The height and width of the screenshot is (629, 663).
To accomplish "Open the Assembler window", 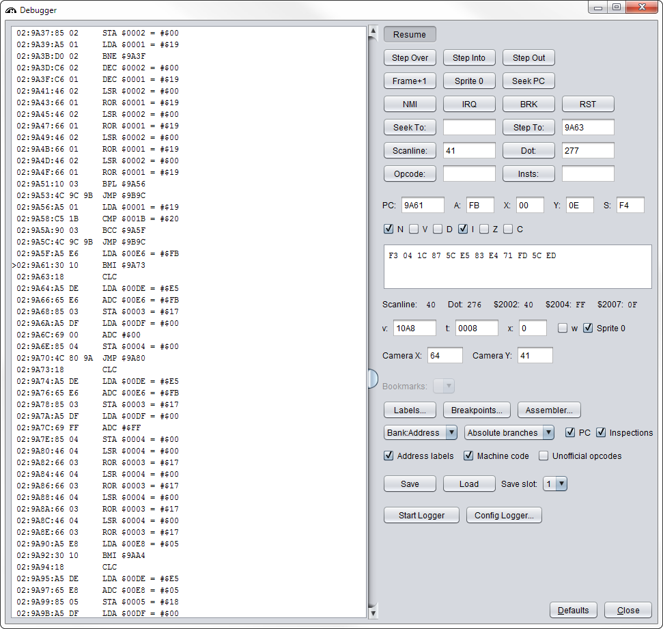I will (x=549, y=410).
